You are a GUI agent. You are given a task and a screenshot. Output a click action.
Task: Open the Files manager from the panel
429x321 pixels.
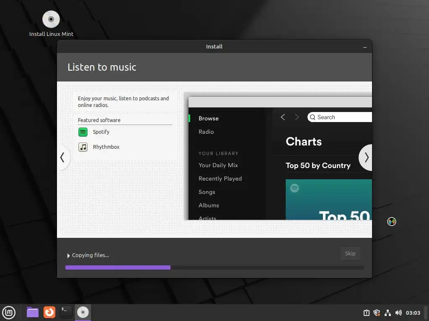pyautogui.click(x=33, y=312)
